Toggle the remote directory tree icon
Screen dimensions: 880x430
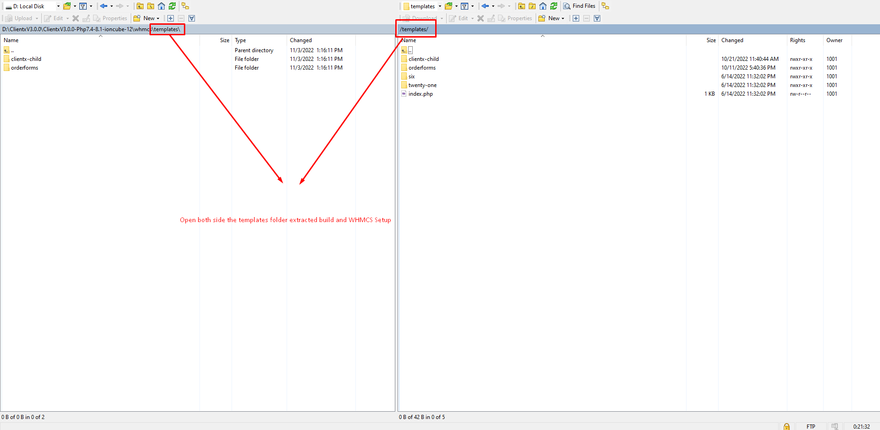[605, 6]
